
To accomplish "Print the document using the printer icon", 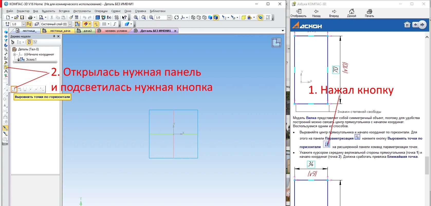I will (x=30, y=17).
